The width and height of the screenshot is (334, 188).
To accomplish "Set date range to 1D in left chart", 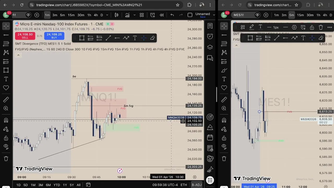I will pyautogui.click(x=19, y=185).
